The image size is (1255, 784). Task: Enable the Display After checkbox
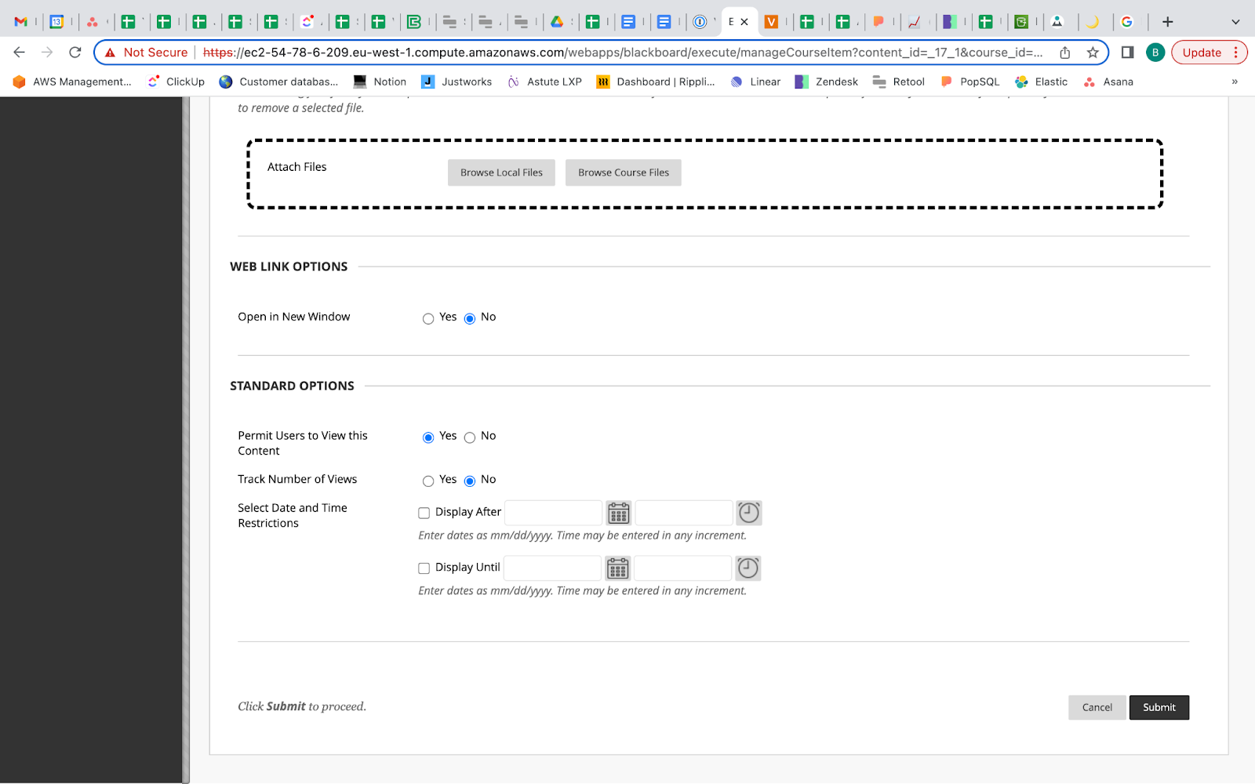click(424, 514)
